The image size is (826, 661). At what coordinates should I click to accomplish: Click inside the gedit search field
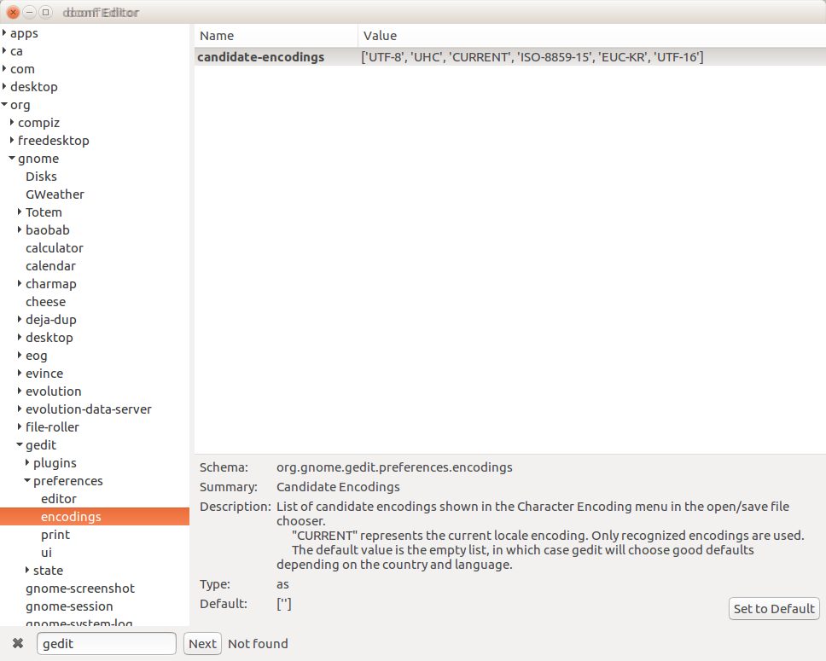[107, 643]
